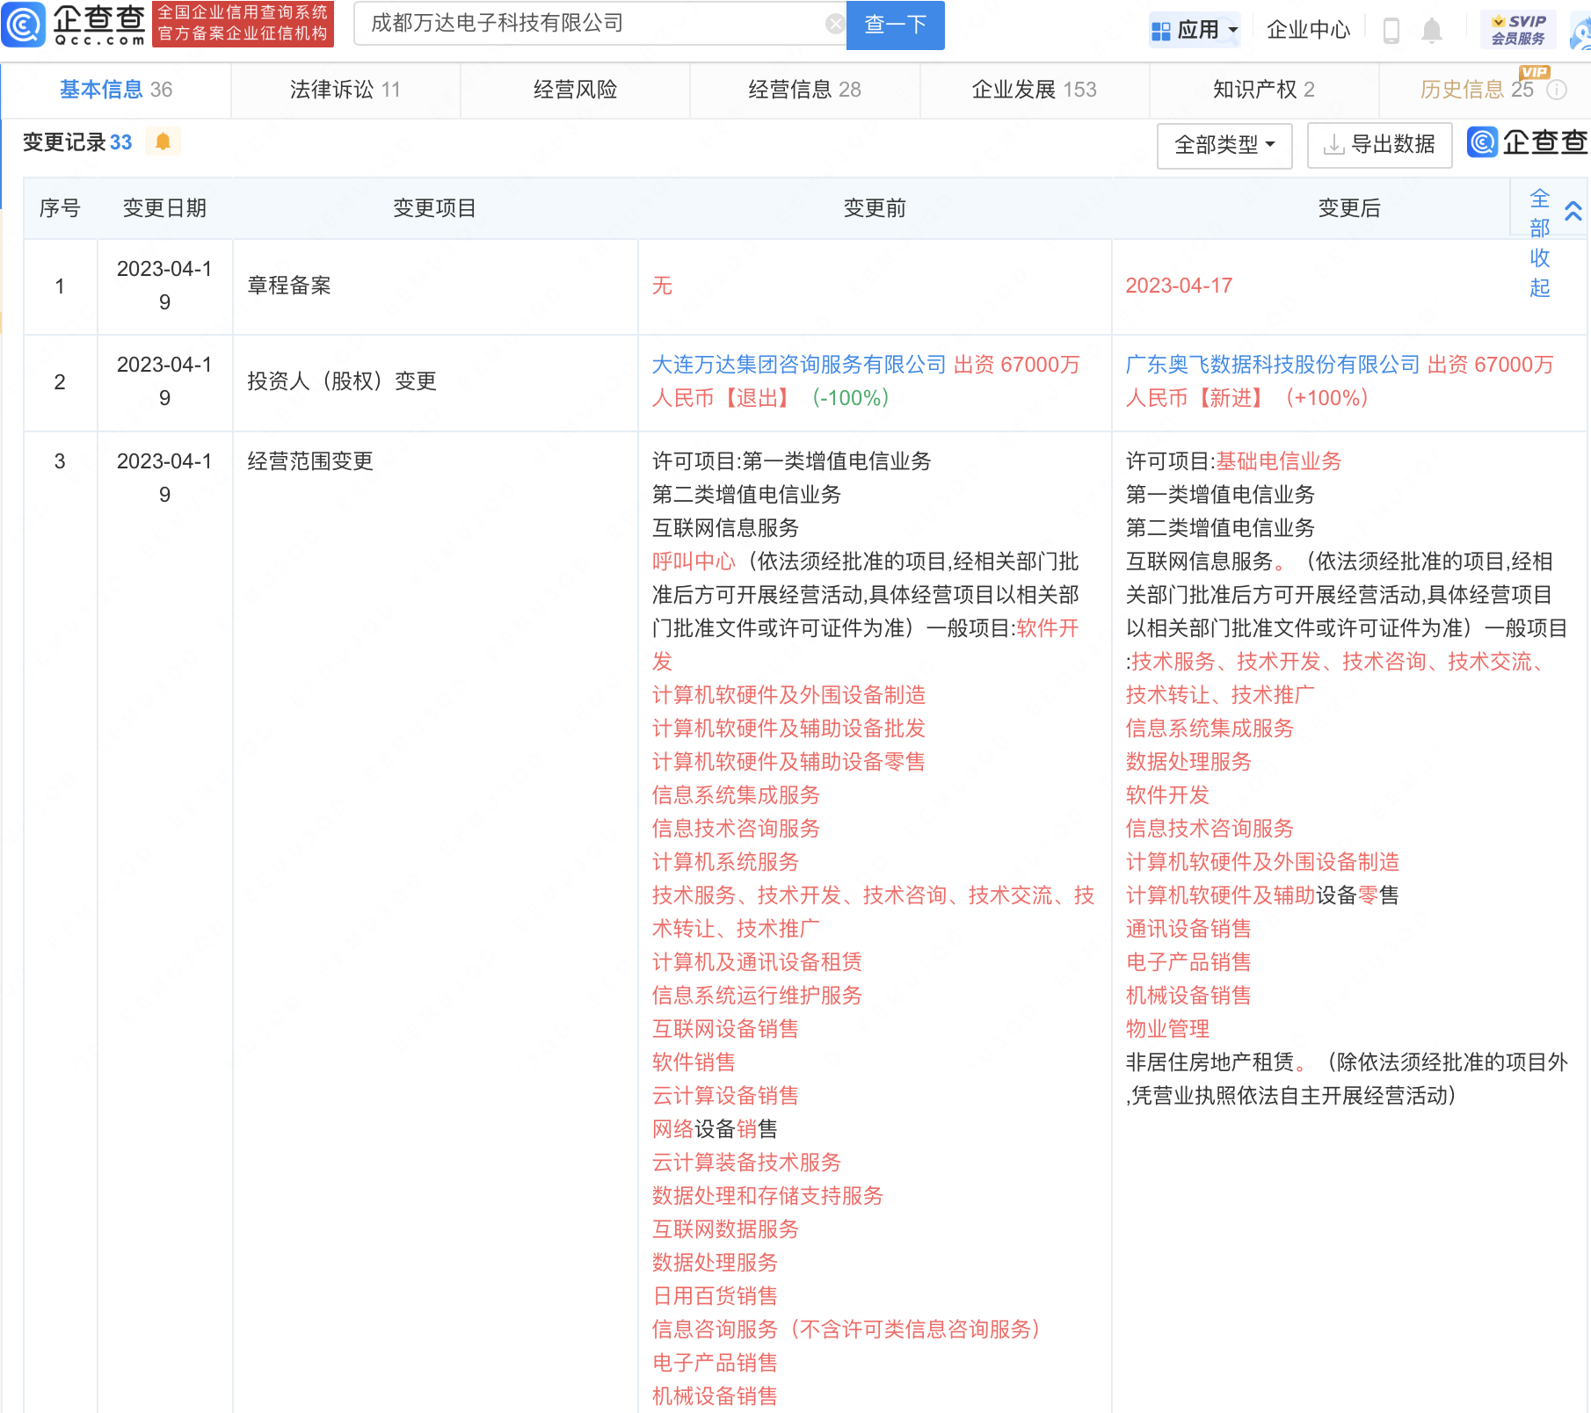This screenshot has height=1413, width=1591.
Task: Click the 变更日期 column header
Action: [x=164, y=208]
